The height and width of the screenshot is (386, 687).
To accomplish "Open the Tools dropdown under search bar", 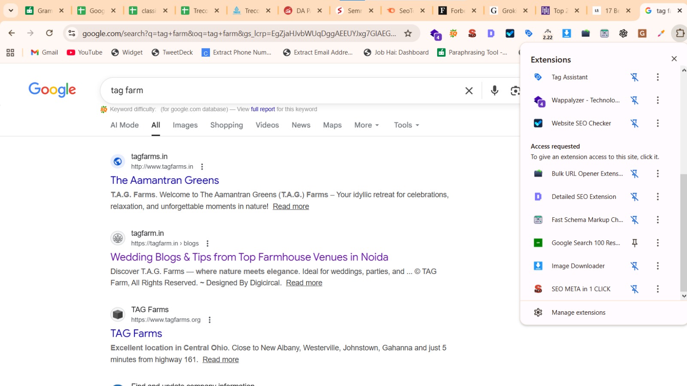I will tap(406, 125).
